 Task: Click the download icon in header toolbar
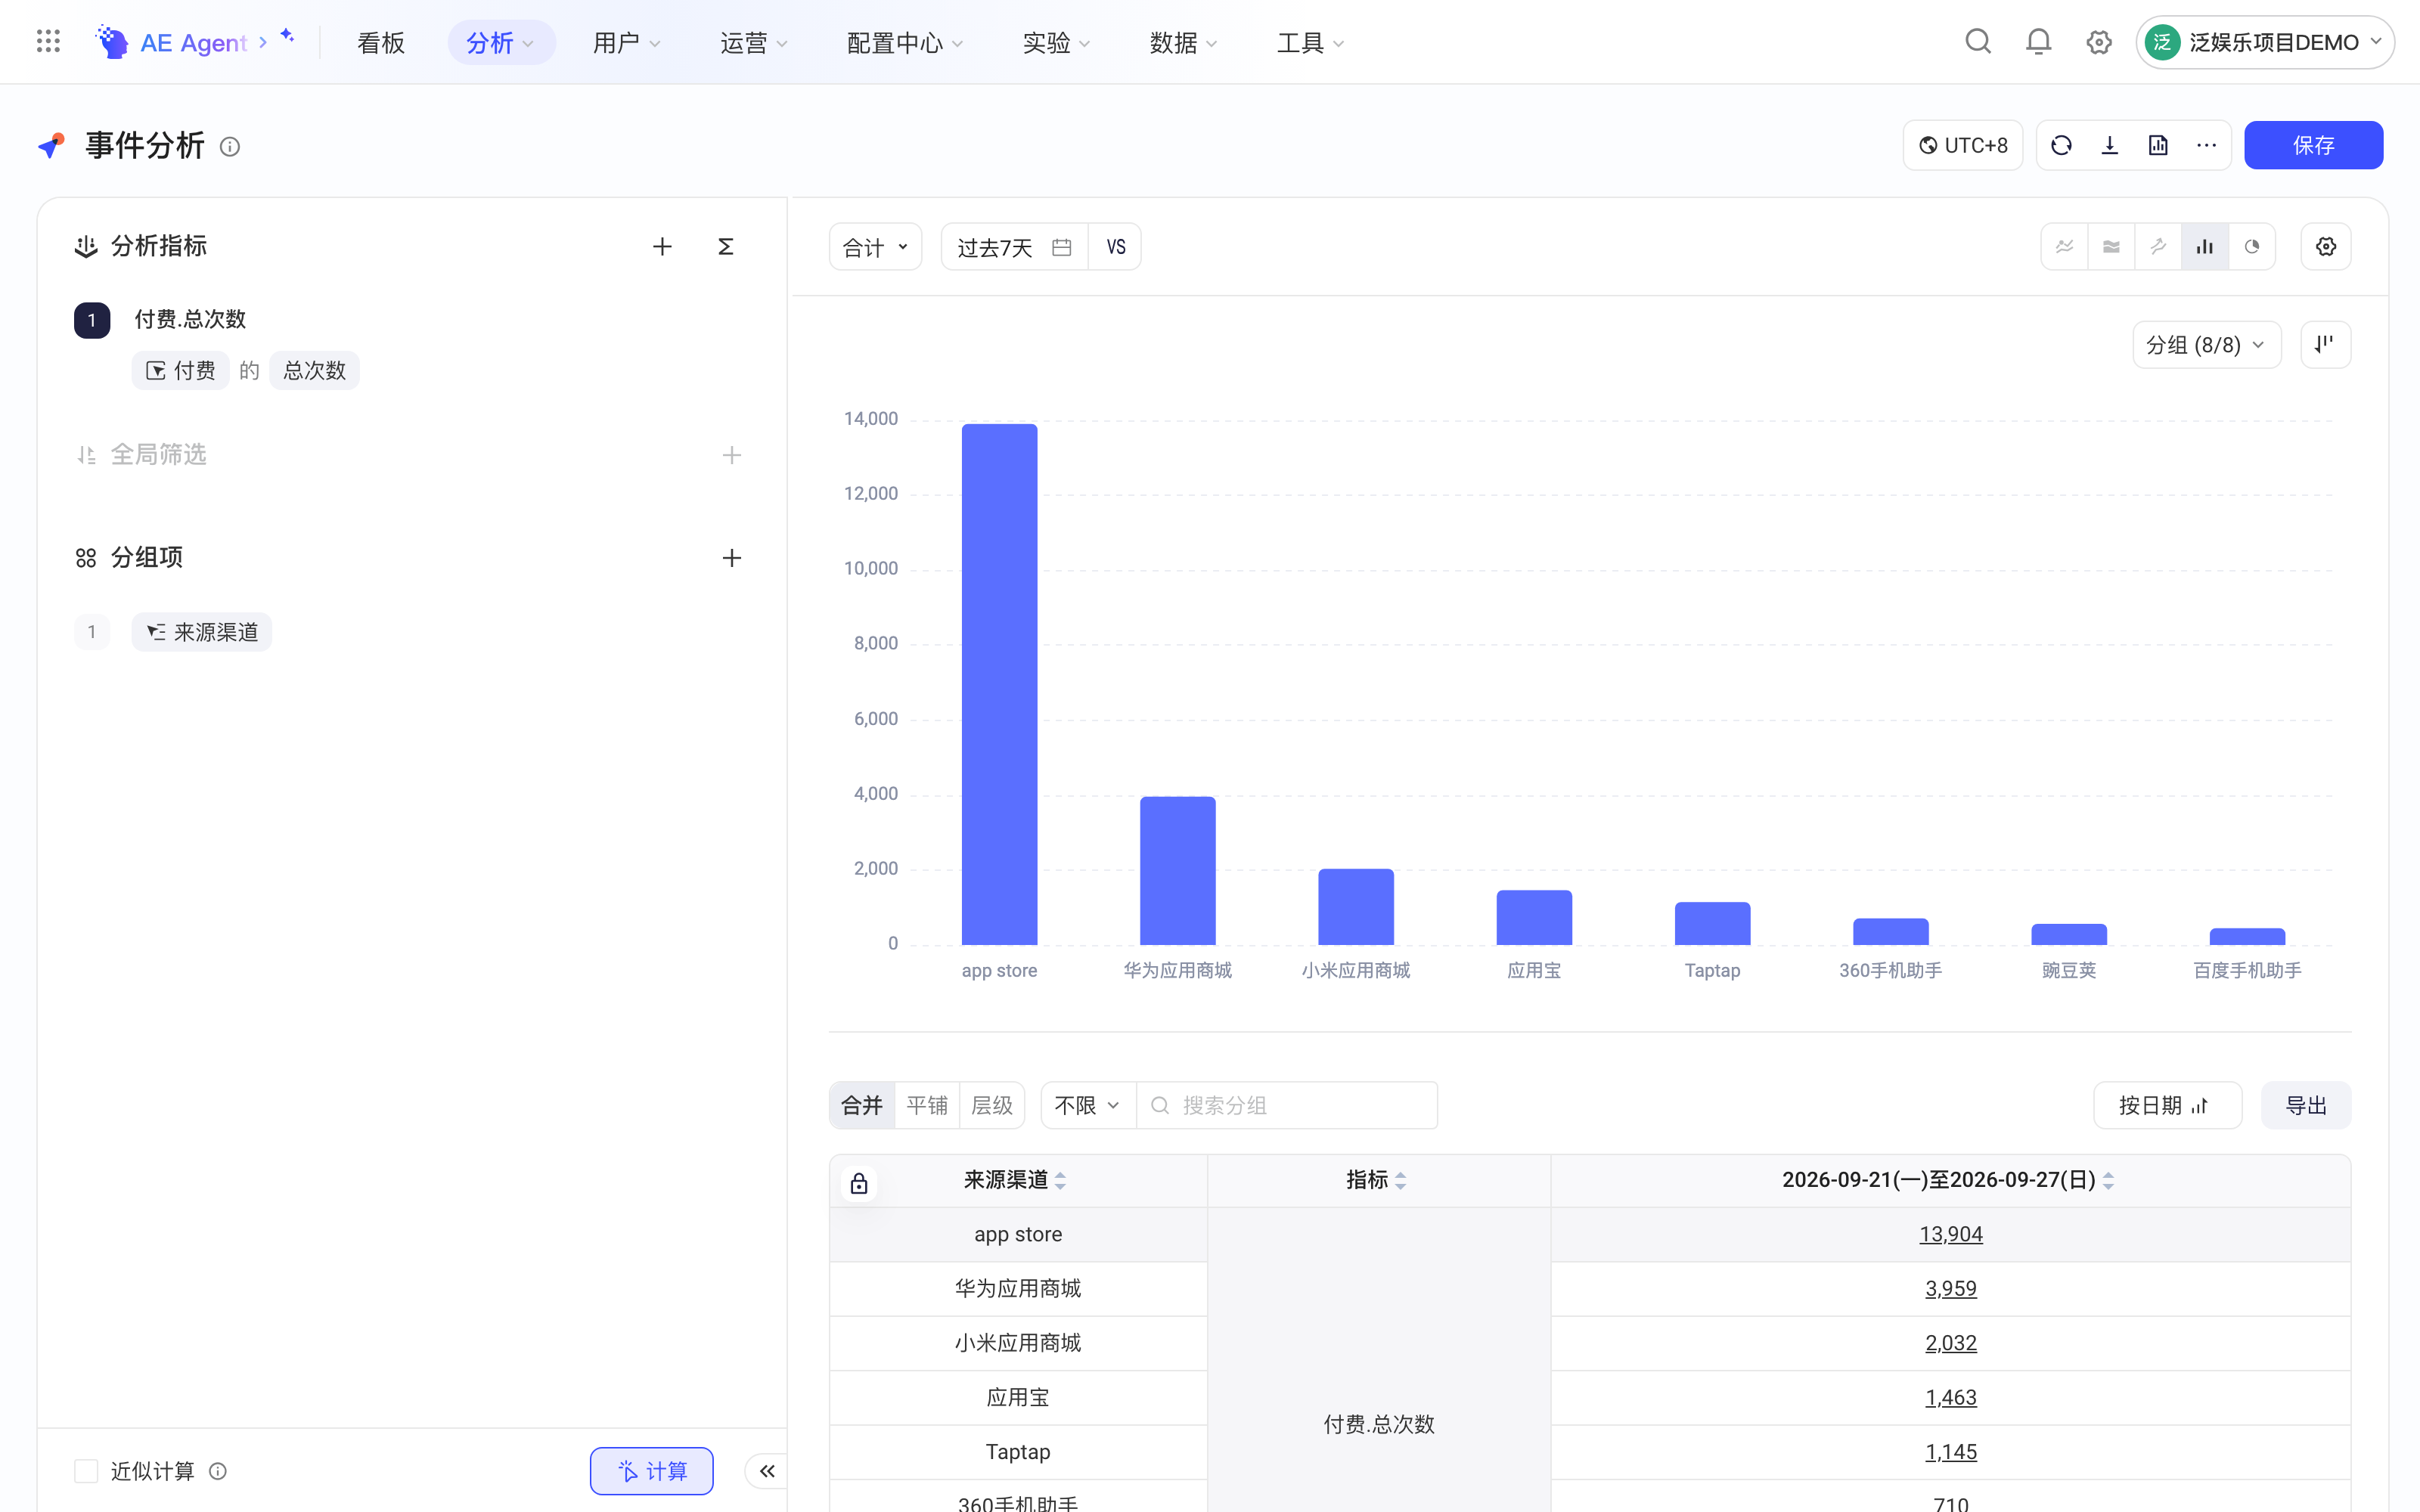click(x=2110, y=146)
